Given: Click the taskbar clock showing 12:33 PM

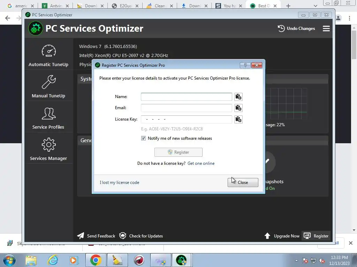Looking at the screenshot, I should click(339, 260).
